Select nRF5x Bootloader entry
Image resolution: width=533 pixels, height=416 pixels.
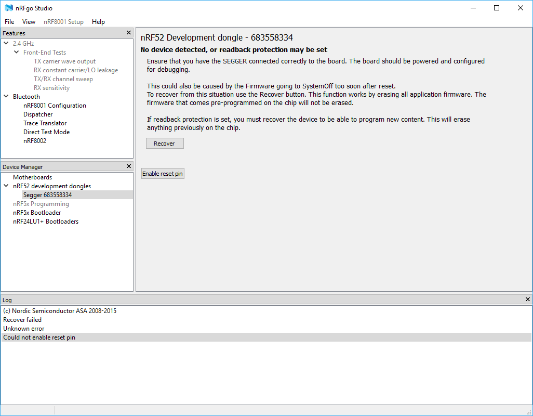tap(37, 213)
